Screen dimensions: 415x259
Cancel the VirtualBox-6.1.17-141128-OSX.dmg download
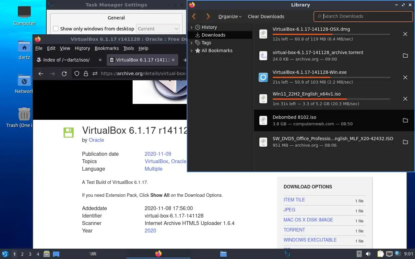point(405,34)
